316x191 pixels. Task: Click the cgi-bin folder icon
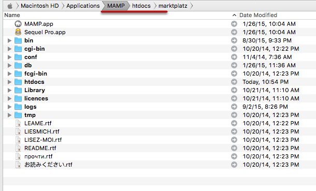[x=18, y=49]
